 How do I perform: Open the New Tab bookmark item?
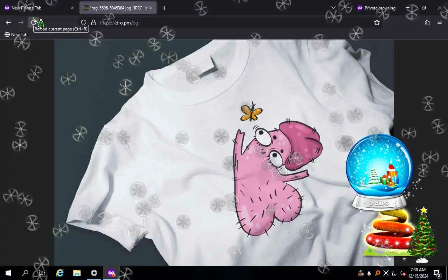(16, 34)
